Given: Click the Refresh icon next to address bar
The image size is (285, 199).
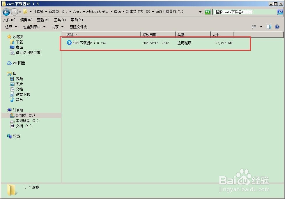Looking at the screenshot, I should tap(207, 12).
